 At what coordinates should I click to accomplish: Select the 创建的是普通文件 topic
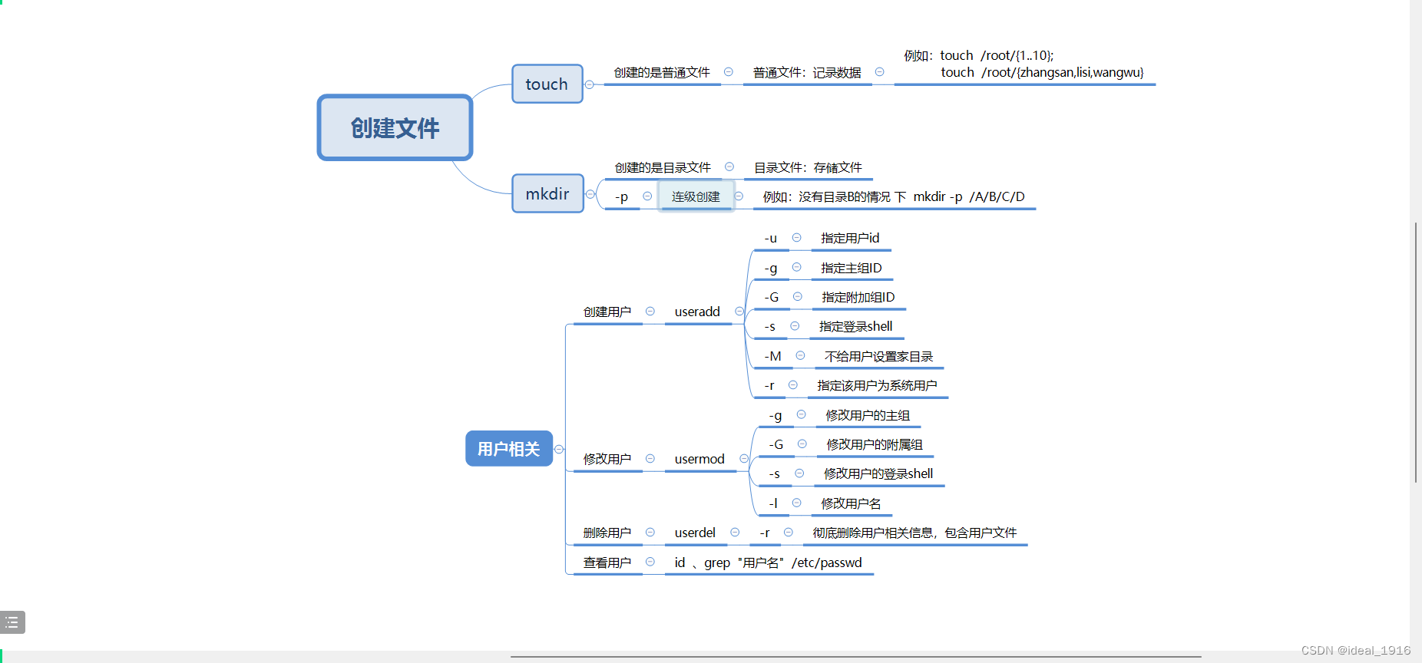click(x=662, y=72)
